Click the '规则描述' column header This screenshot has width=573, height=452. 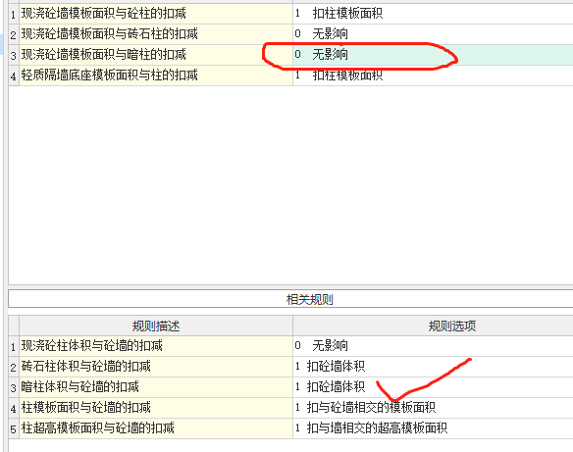coord(156,326)
